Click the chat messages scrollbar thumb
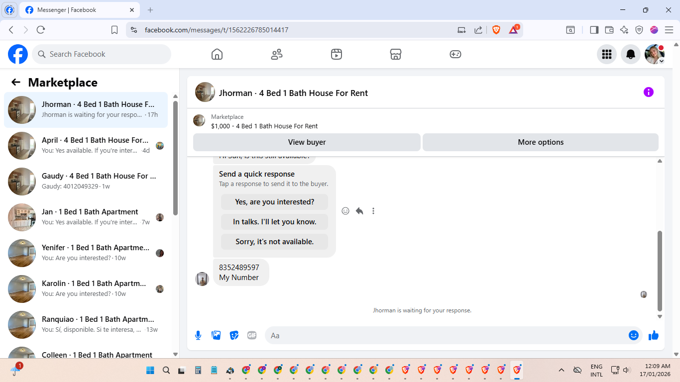 660,271
